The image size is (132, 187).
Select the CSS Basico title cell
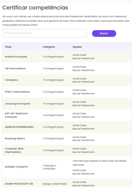pyautogui.click(x=11, y=80)
